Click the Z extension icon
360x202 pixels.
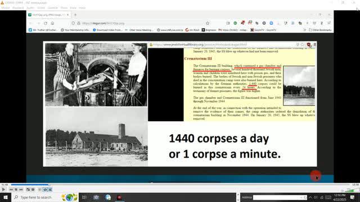(322, 23)
